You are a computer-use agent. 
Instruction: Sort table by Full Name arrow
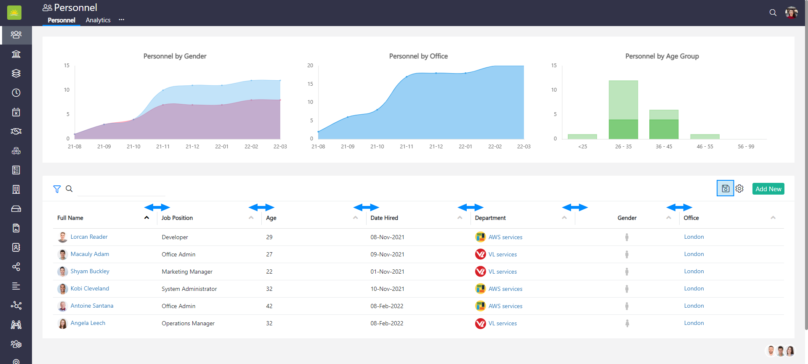(146, 218)
